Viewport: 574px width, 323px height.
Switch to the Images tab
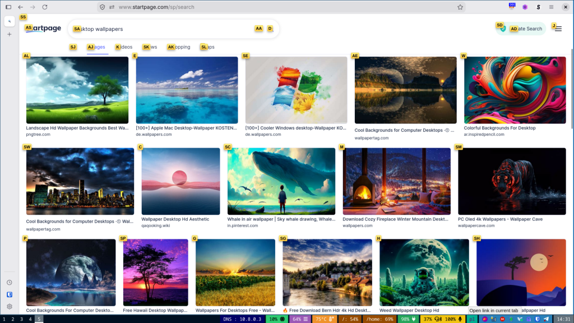coord(96,47)
